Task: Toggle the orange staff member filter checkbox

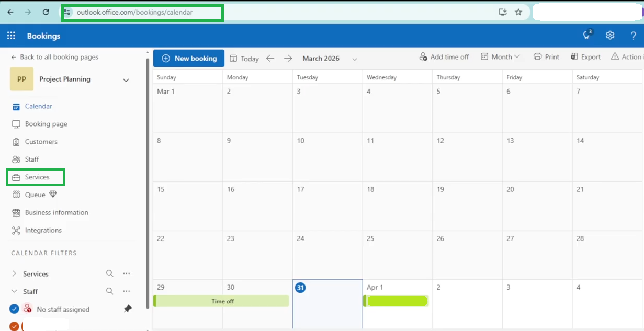Action: [x=14, y=326]
